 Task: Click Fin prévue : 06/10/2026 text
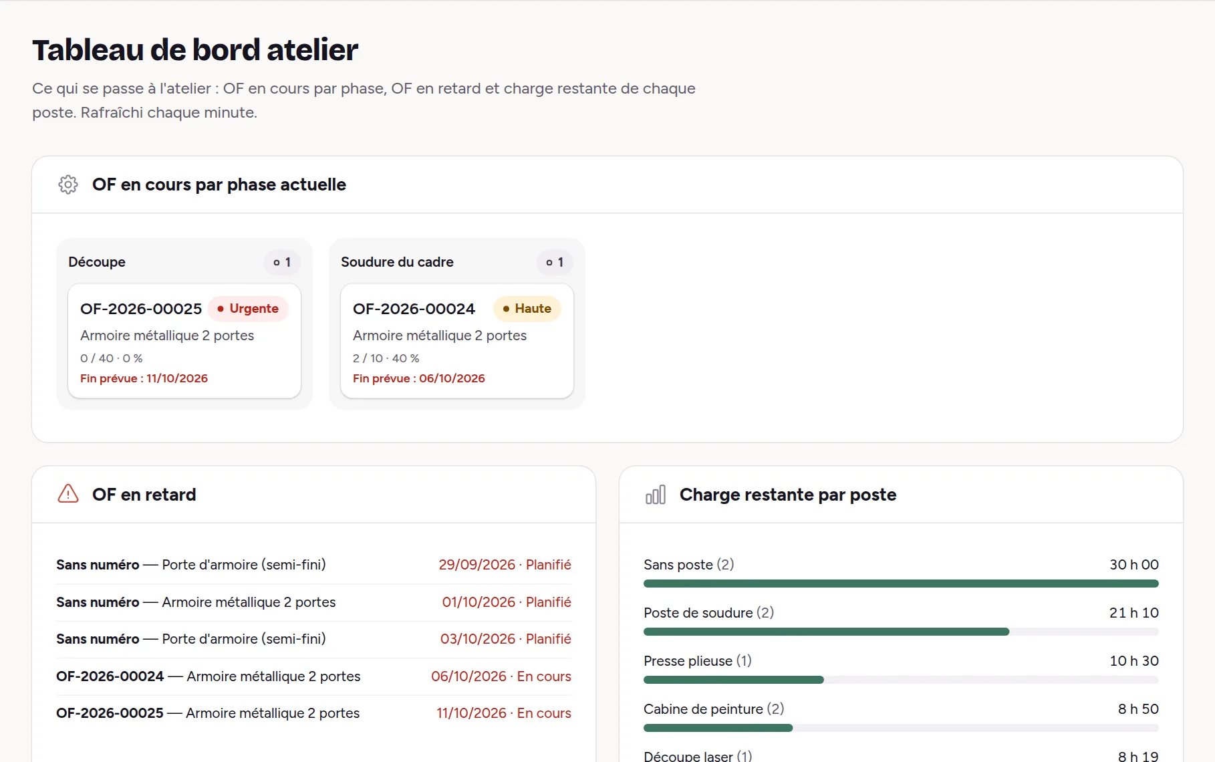[x=418, y=378]
